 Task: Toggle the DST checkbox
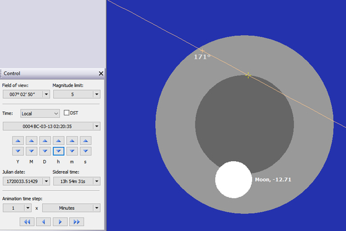click(66, 113)
